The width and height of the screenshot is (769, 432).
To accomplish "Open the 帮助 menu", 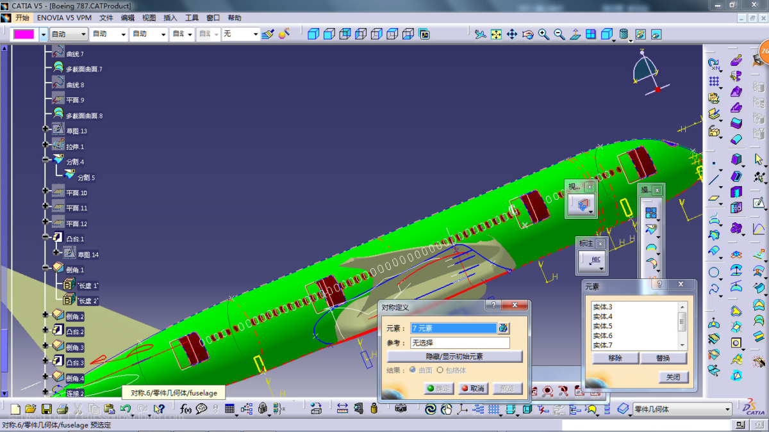I will pyautogui.click(x=235, y=18).
